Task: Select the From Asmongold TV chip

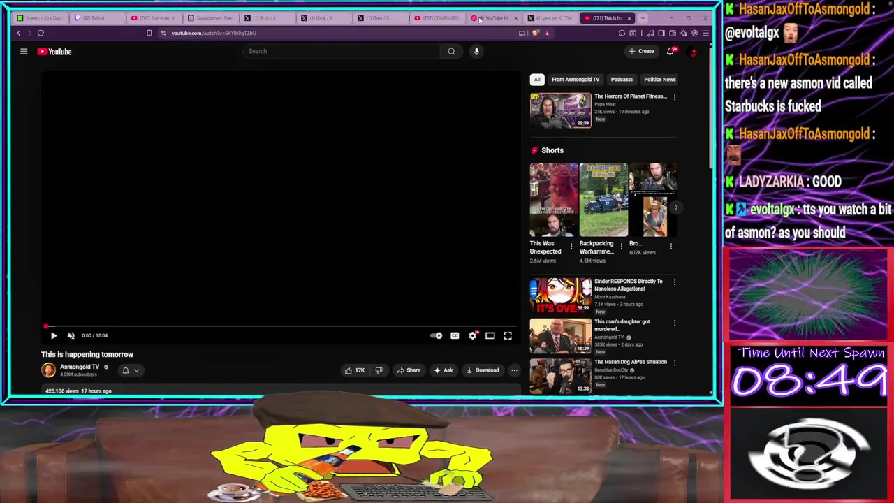Action: point(576,80)
